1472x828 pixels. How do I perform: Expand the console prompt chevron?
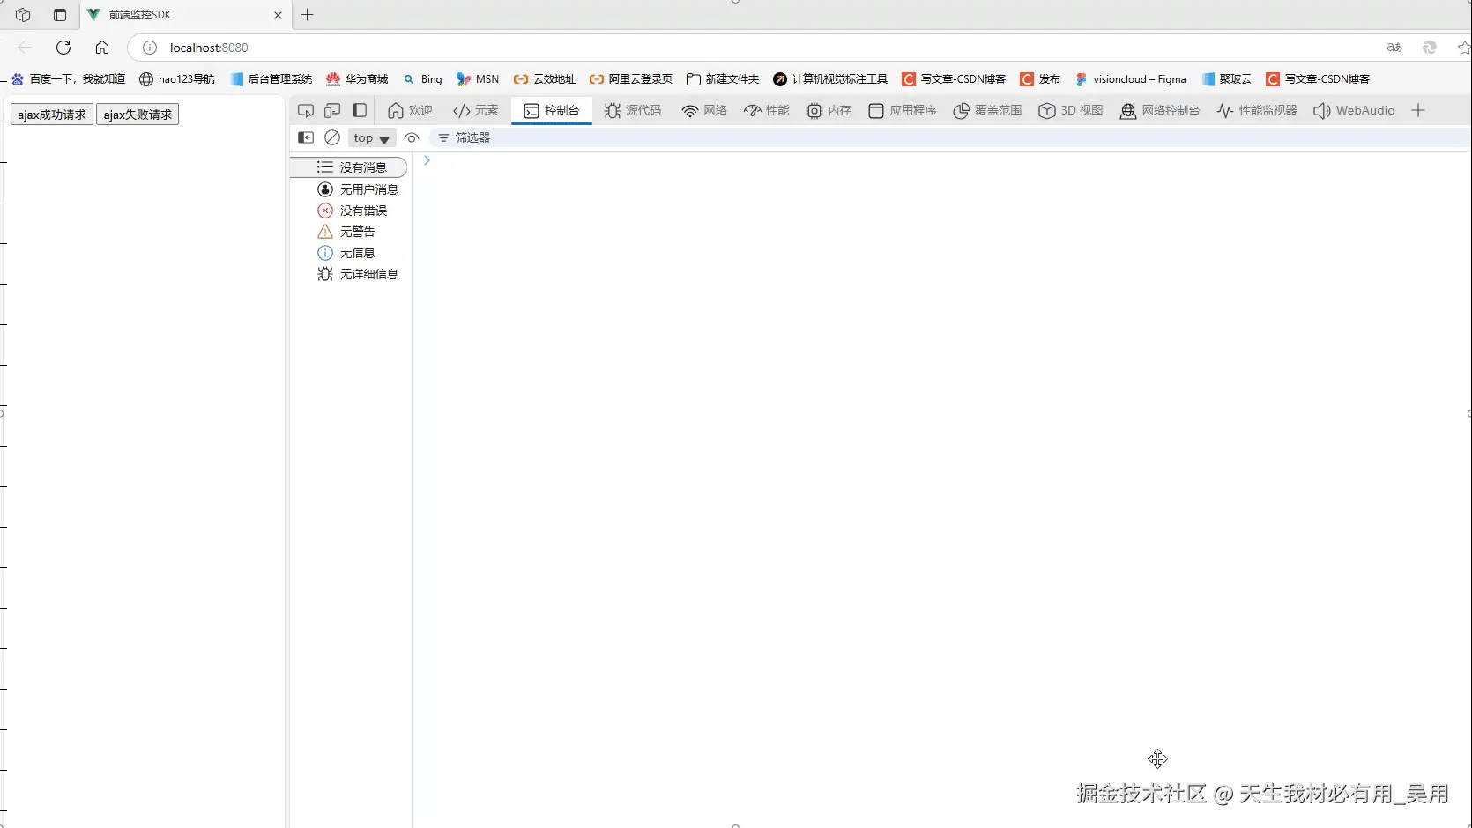(427, 160)
